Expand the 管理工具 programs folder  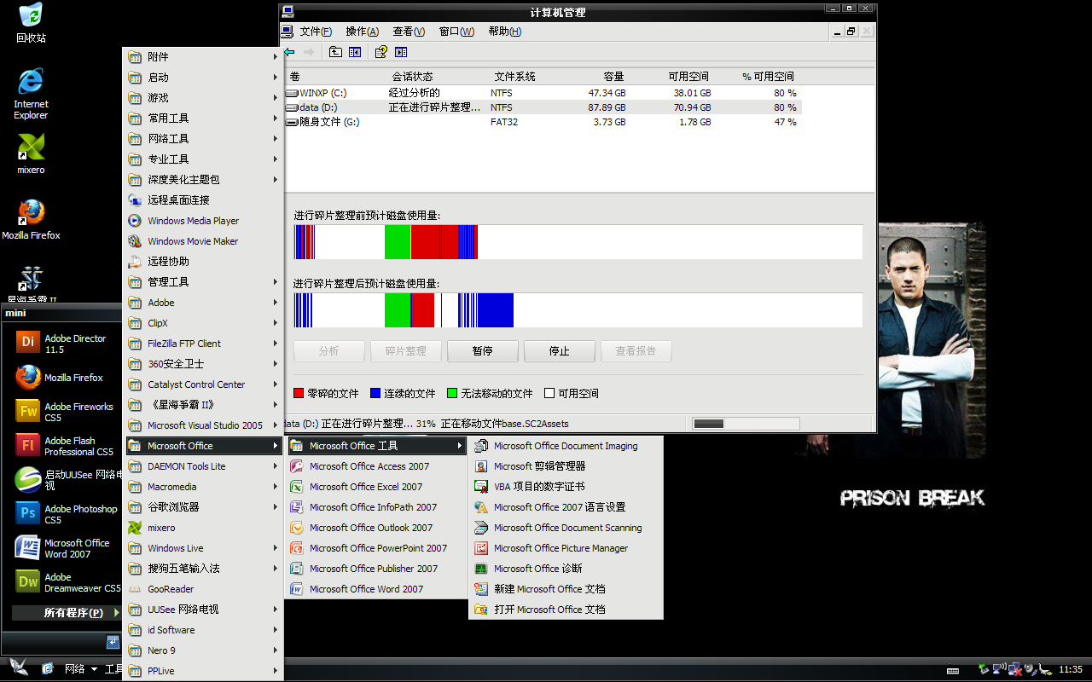pyautogui.click(x=203, y=282)
